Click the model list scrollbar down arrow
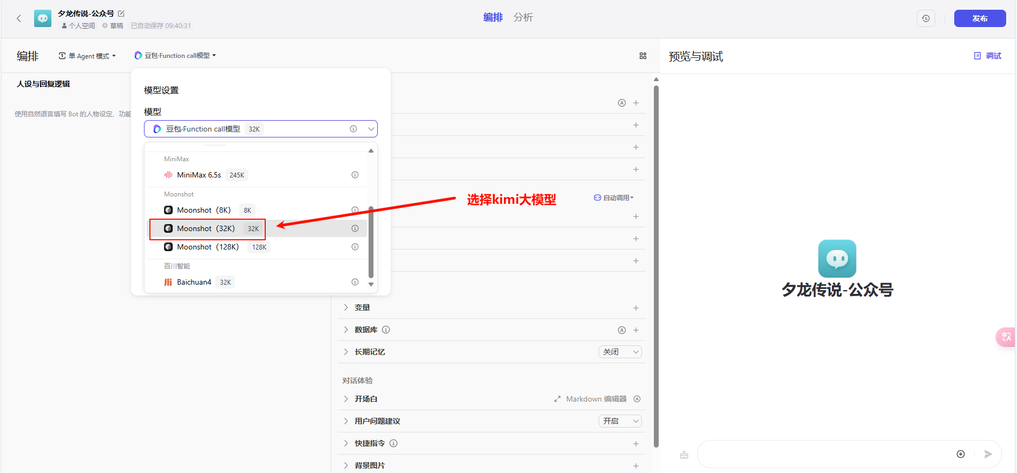 371,284
